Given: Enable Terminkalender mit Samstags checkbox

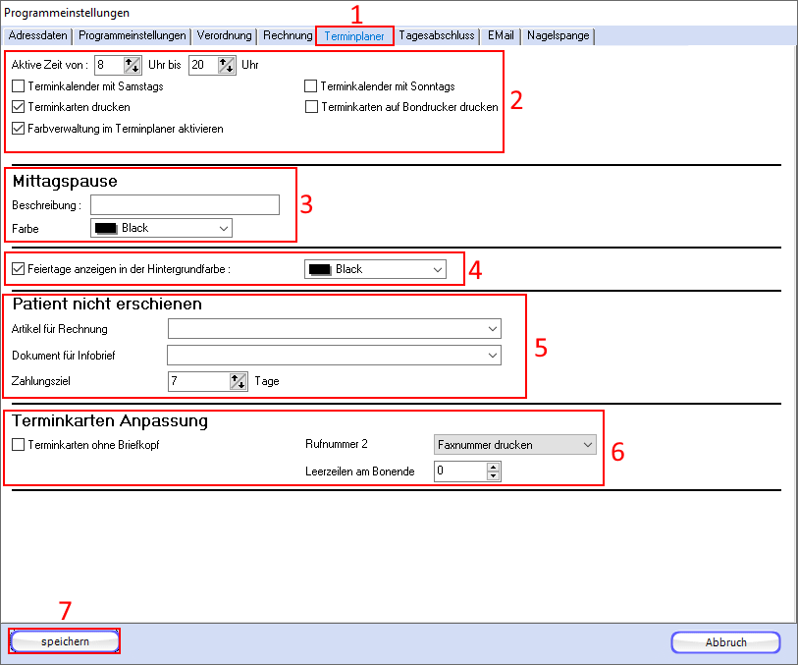Looking at the screenshot, I should [19, 87].
